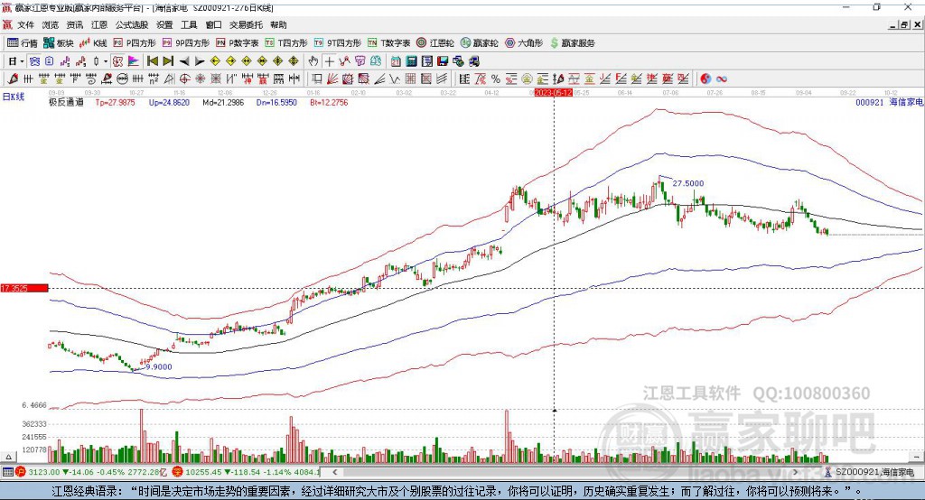
Task: Move chart right with black right arrow
Action: 200,61
